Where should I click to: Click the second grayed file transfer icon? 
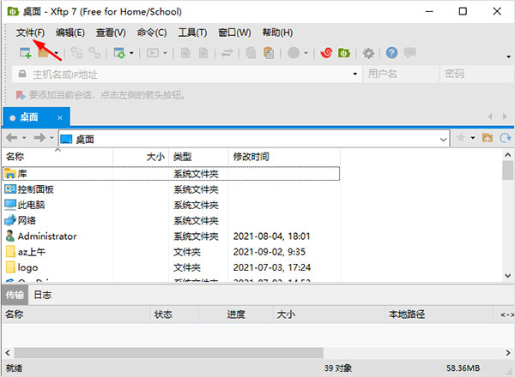(203, 53)
